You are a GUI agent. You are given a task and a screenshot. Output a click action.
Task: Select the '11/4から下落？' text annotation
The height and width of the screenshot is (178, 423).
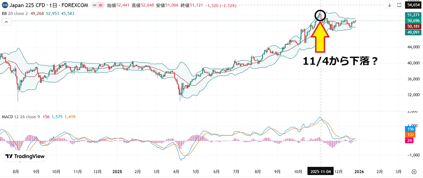pos(340,61)
